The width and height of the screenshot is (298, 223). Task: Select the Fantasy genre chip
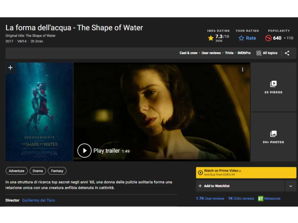57,171
